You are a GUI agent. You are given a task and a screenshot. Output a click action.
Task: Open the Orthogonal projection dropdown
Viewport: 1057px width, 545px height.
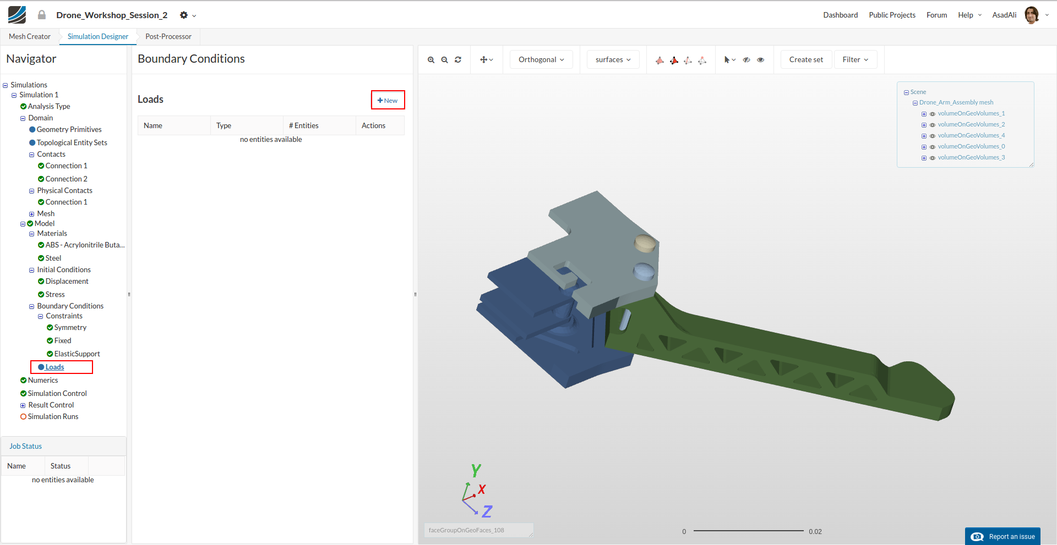click(x=541, y=60)
